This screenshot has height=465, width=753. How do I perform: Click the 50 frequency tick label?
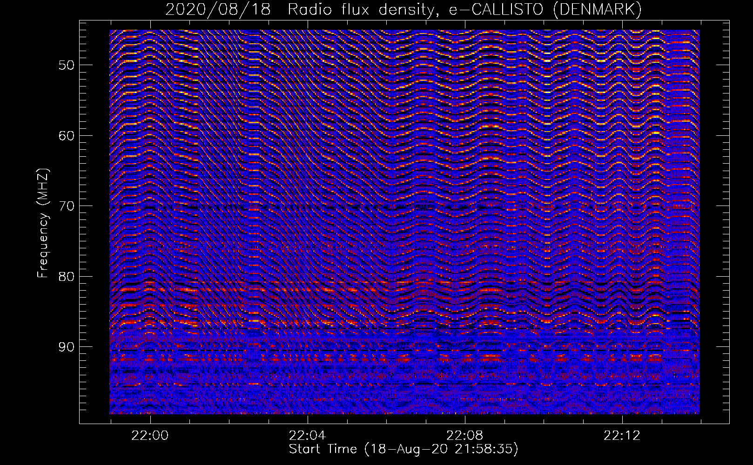67,65
